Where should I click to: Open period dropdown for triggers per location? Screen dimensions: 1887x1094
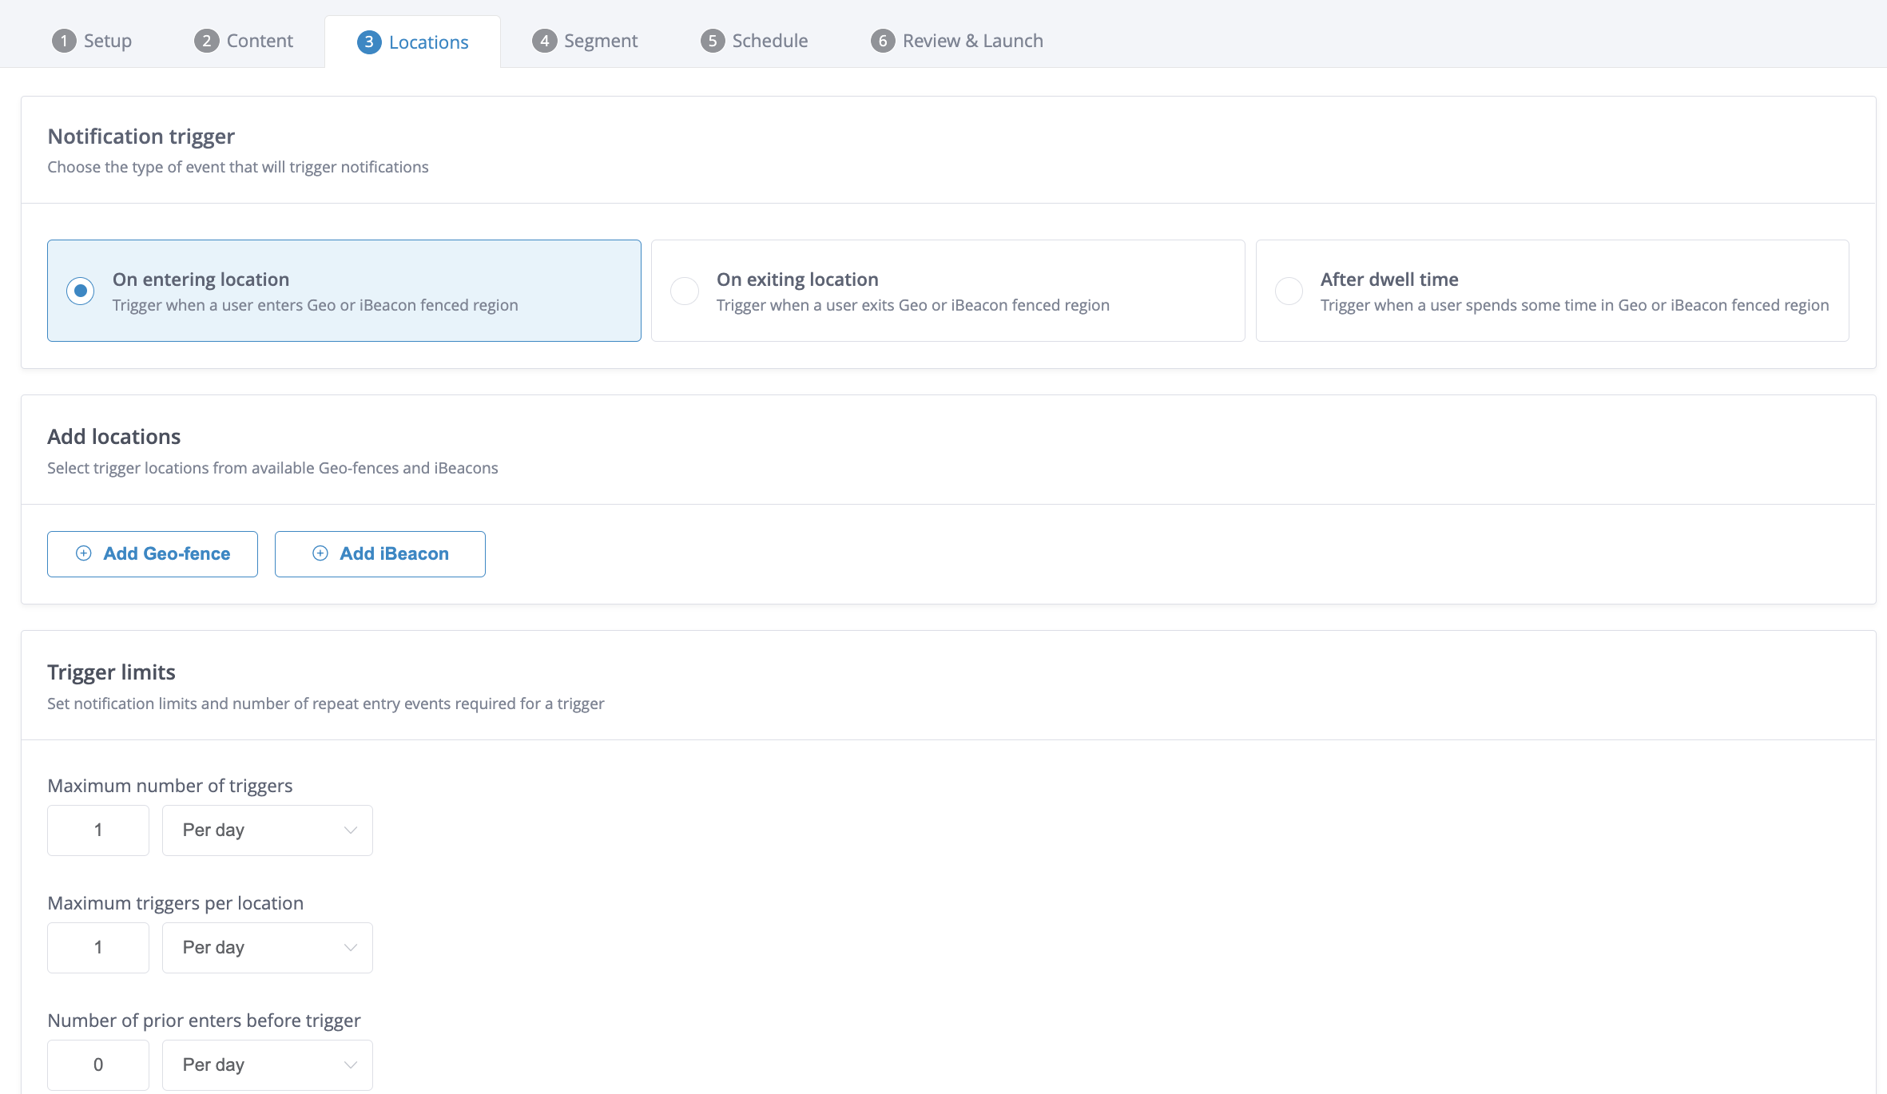(x=268, y=948)
